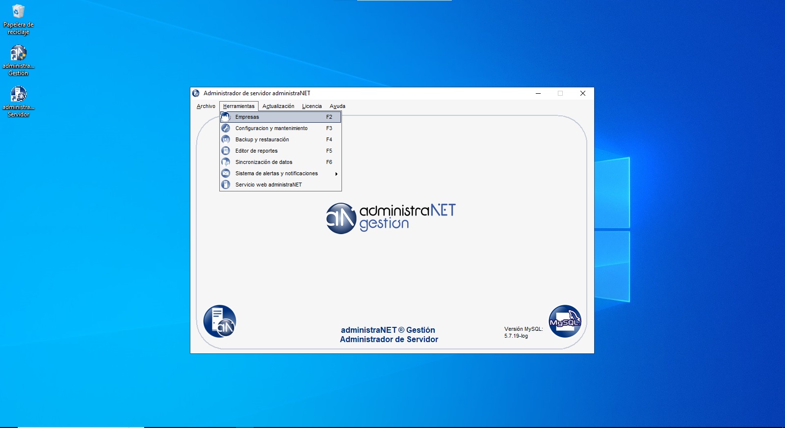Open the Actualización menu
This screenshot has height=428, width=785.
point(278,106)
